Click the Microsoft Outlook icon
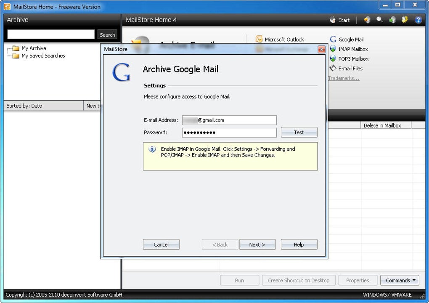The height and width of the screenshot is (303, 429). pos(259,39)
